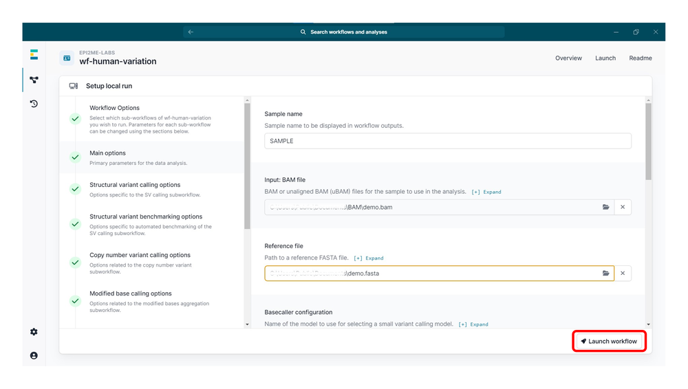The image size is (688, 389).
Task: Click Copy number variant checkmark
Action: (x=76, y=263)
